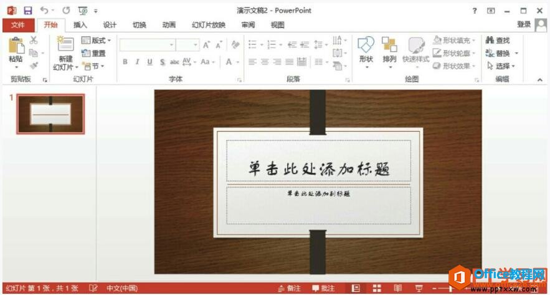Screen dimensions: 550x295
Task: Open paragraph dialog launcher in 段落 group
Action: [348, 80]
